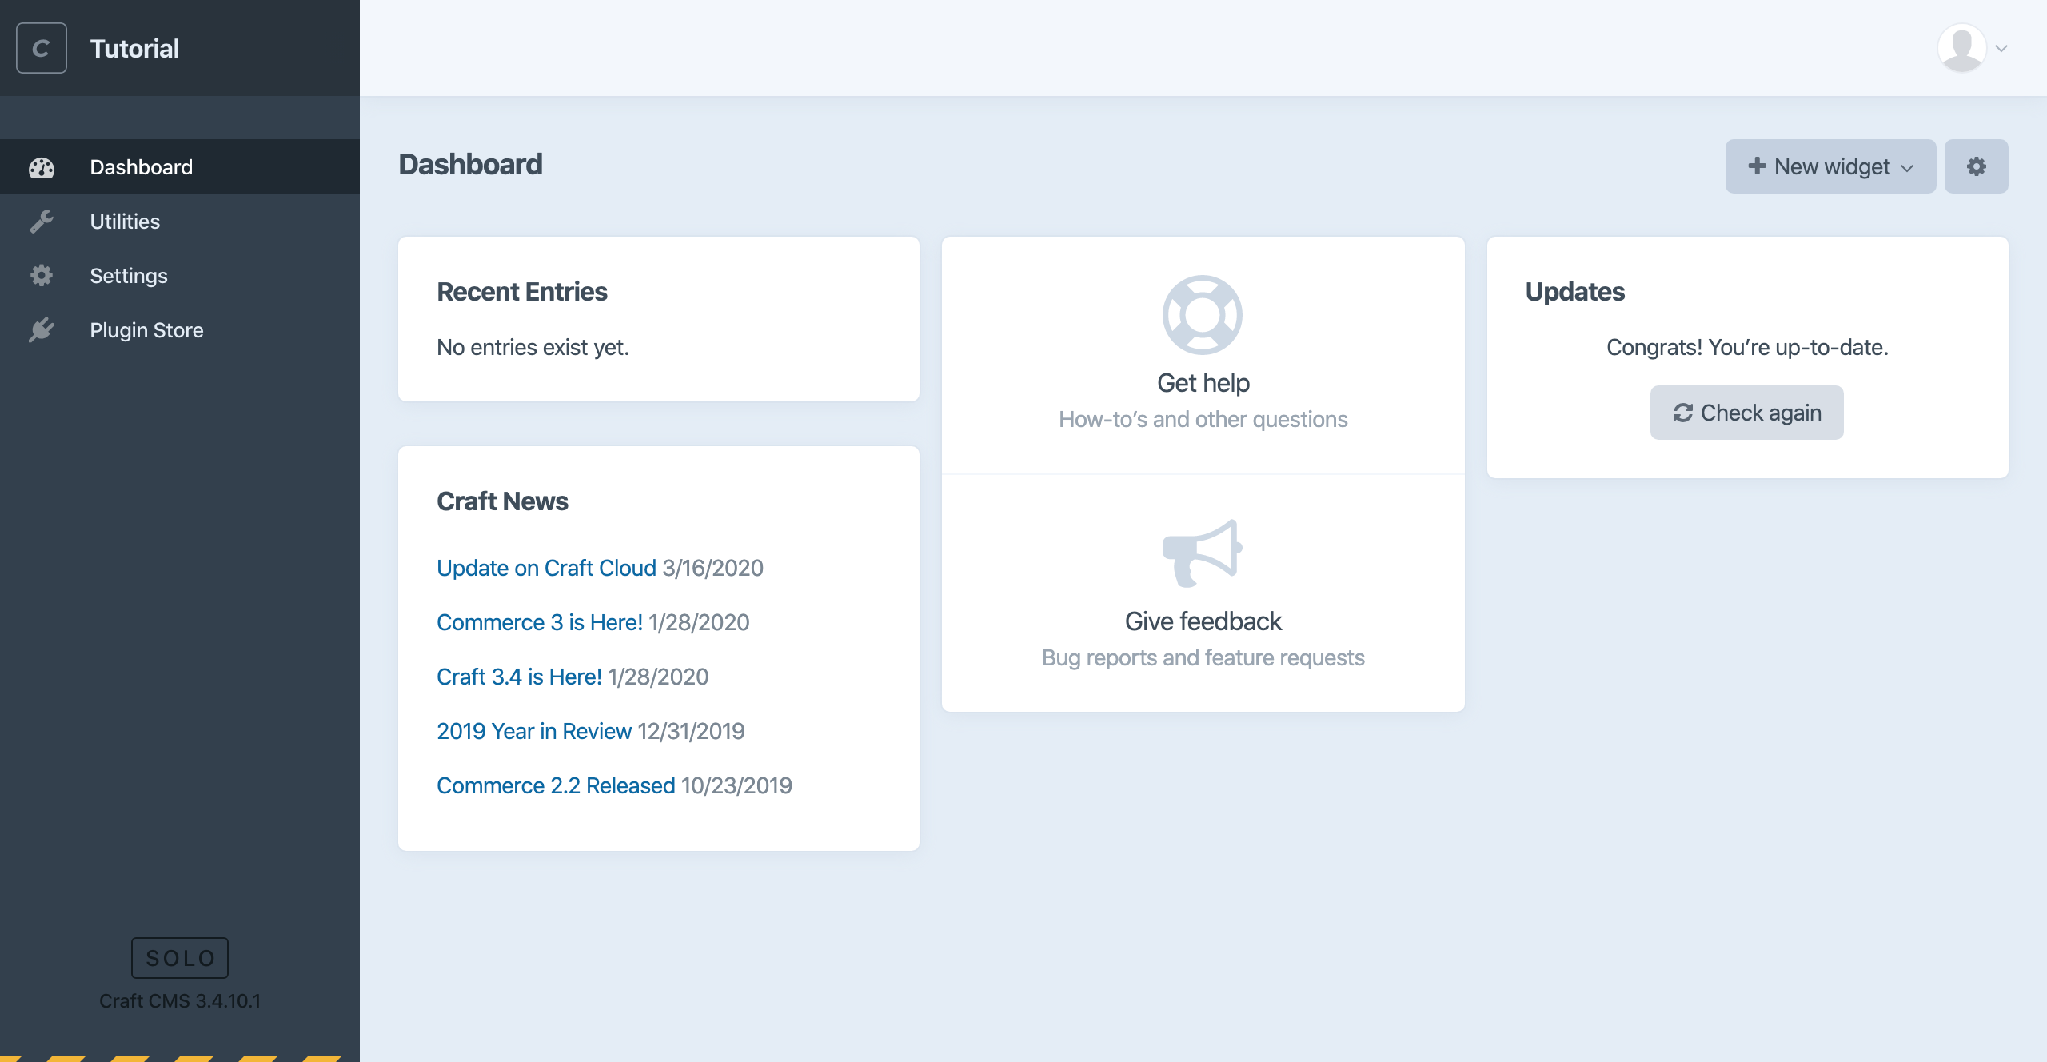Open the Commerce 3 is Here! link

pyautogui.click(x=540, y=622)
